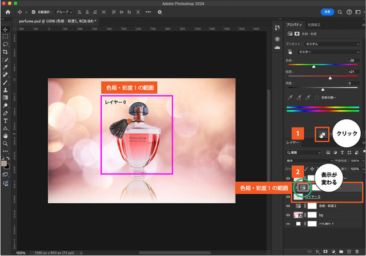Click the Home icon in options bar
The image size is (366, 256).
[7, 11]
